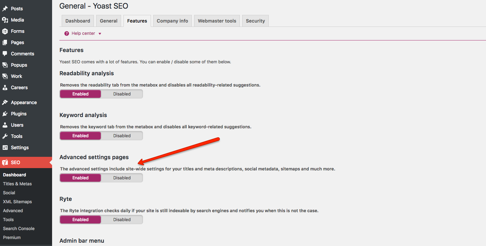Open the Webmaster tools tab
The image size is (486, 246).
[217, 21]
